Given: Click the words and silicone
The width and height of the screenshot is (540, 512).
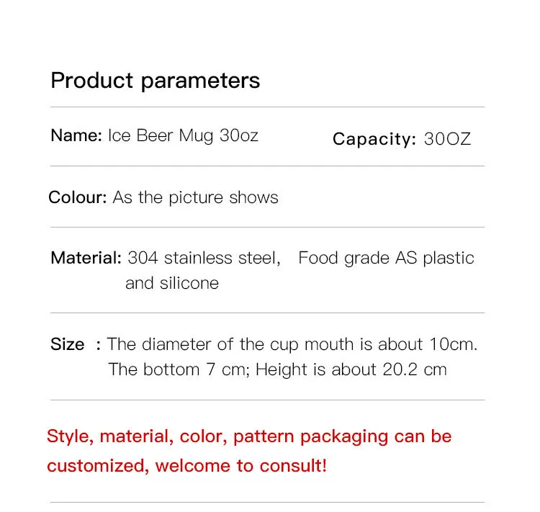Looking at the screenshot, I should pyautogui.click(x=171, y=283).
